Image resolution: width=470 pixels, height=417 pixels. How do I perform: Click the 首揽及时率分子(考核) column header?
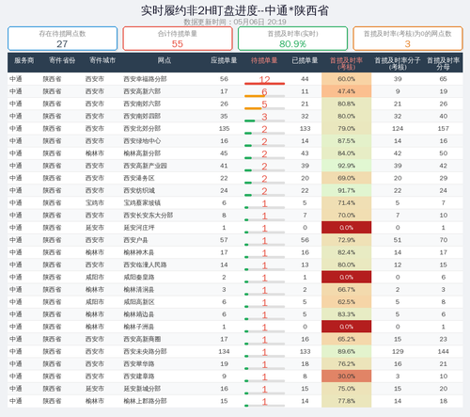(x=398, y=63)
